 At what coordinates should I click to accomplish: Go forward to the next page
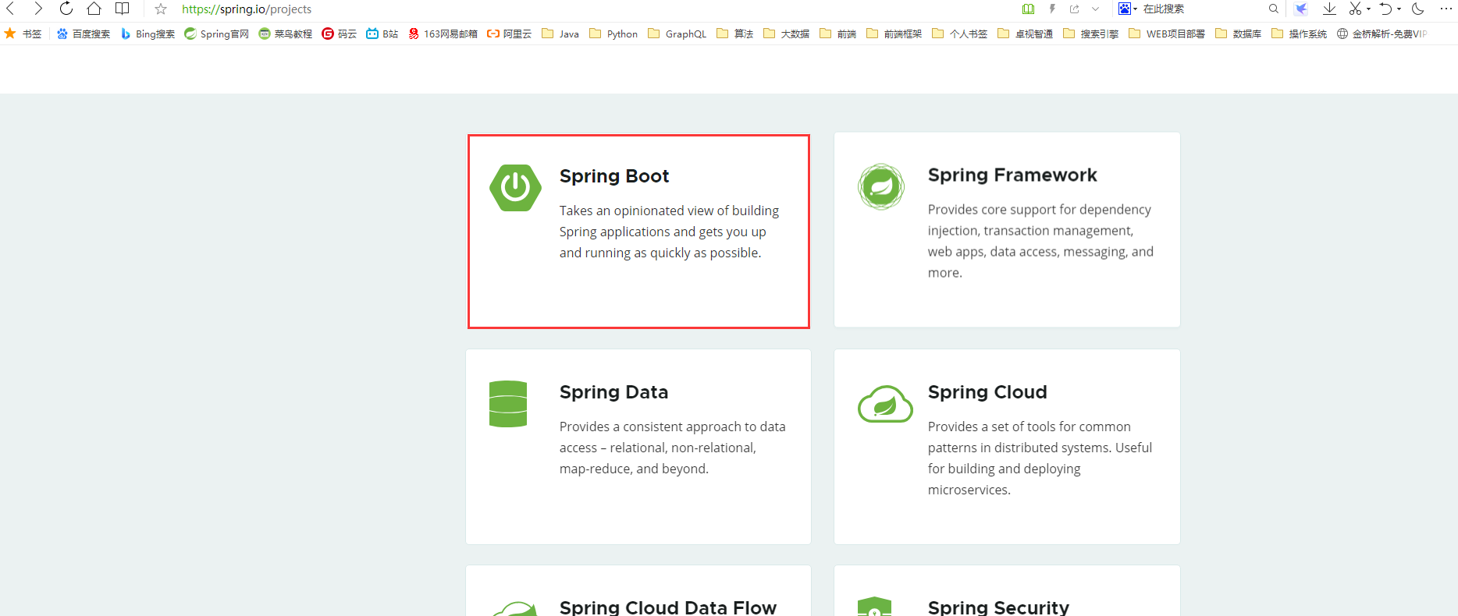37,9
